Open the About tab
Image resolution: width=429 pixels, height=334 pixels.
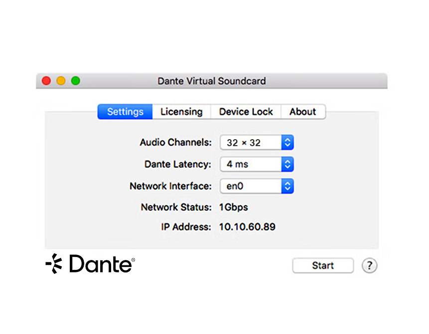coord(303,112)
